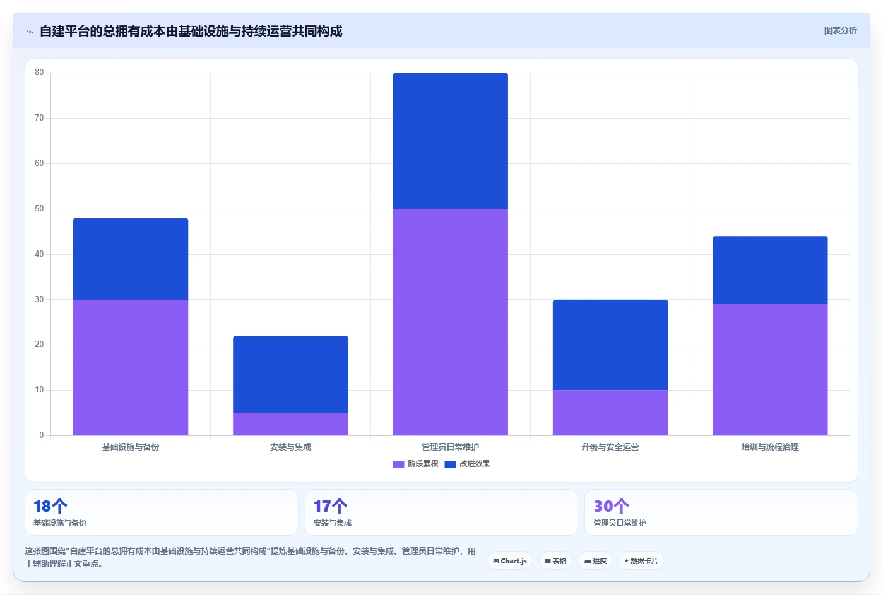Click the 升级与安全运营 x-axis label
The height and width of the screenshot is (595, 883).
click(x=610, y=447)
